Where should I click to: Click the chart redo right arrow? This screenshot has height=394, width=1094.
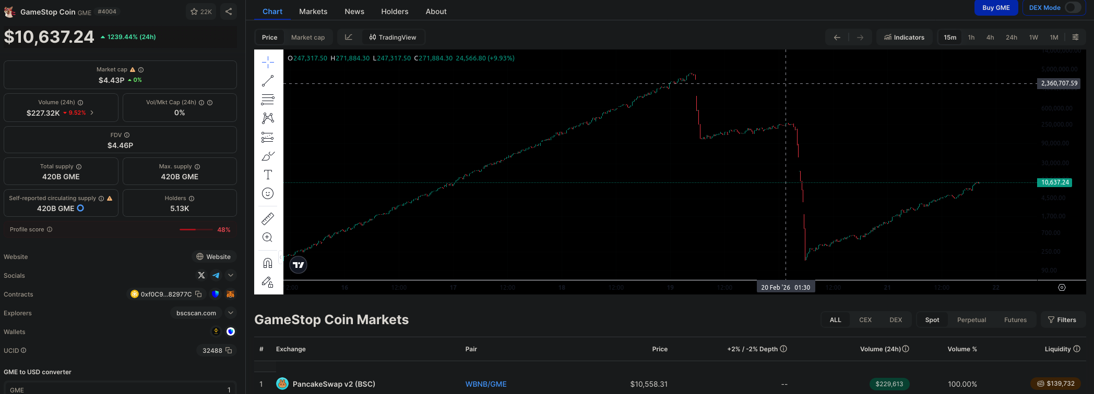click(860, 37)
